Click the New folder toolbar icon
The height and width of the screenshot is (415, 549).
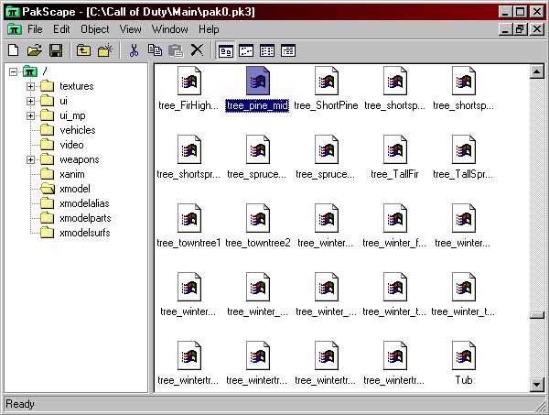click(x=105, y=50)
